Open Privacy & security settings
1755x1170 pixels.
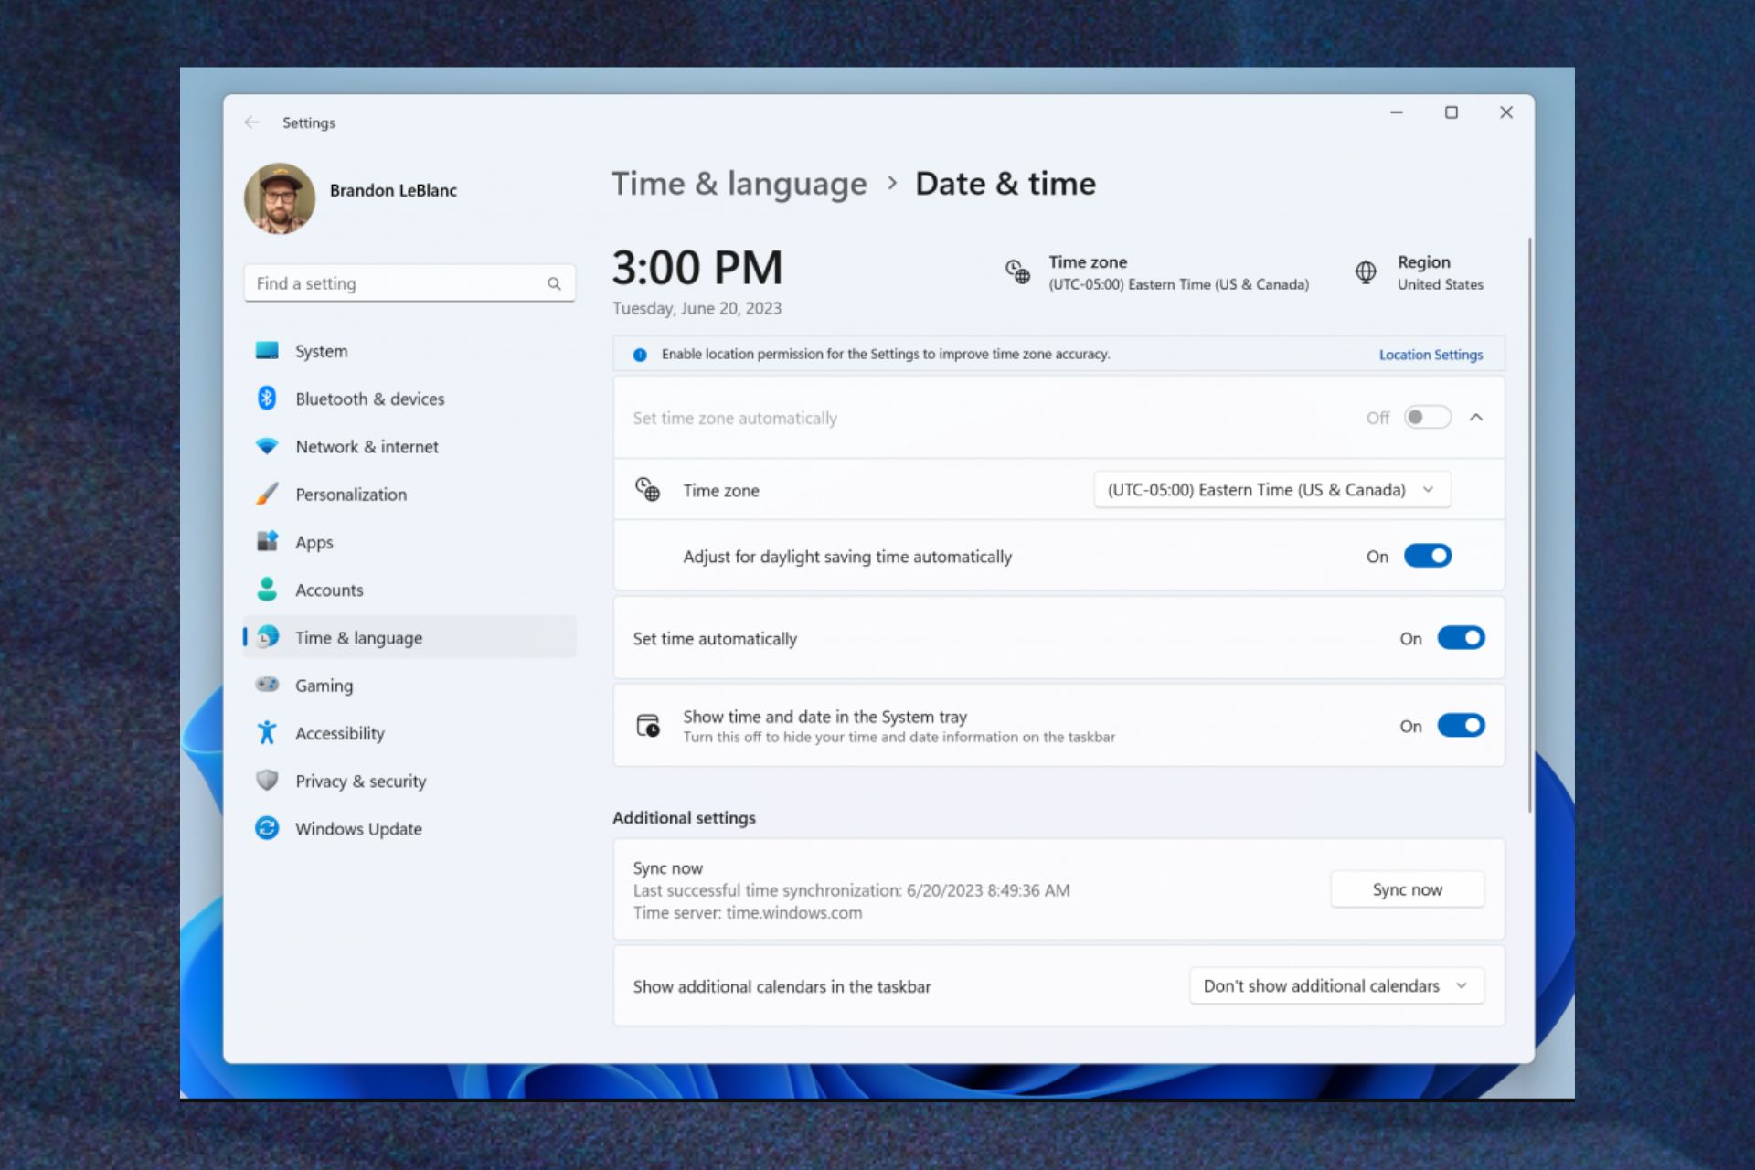tap(360, 781)
